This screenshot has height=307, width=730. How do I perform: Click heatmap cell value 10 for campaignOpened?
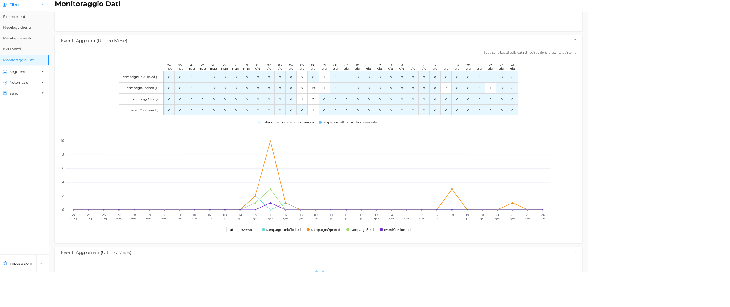[x=313, y=88]
